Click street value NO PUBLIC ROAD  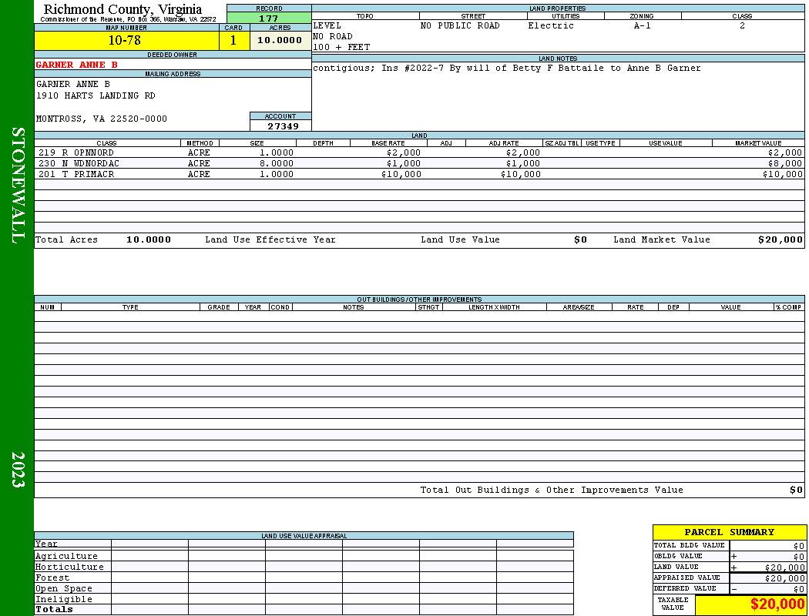(460, 25)
